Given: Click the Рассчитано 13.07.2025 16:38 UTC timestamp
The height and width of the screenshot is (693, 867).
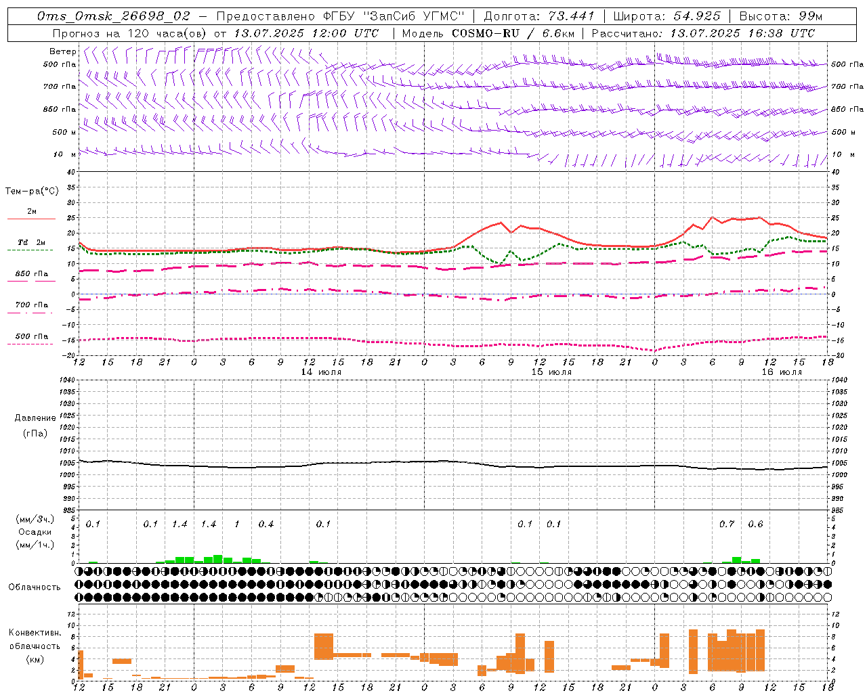Looking at the screenshot, I should pyautogui.click(x=703, y=33).
